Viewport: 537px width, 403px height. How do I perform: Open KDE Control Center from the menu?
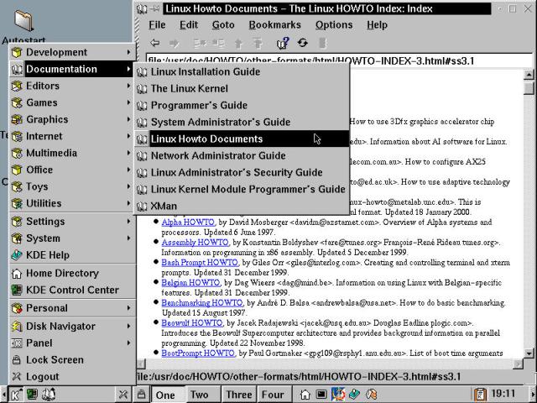72,290
